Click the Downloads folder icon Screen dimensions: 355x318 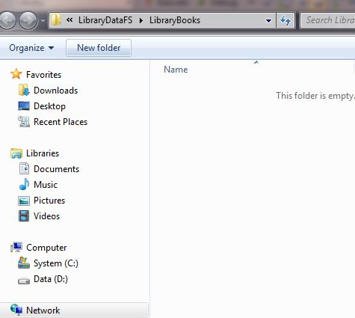(x=24, y=90)
